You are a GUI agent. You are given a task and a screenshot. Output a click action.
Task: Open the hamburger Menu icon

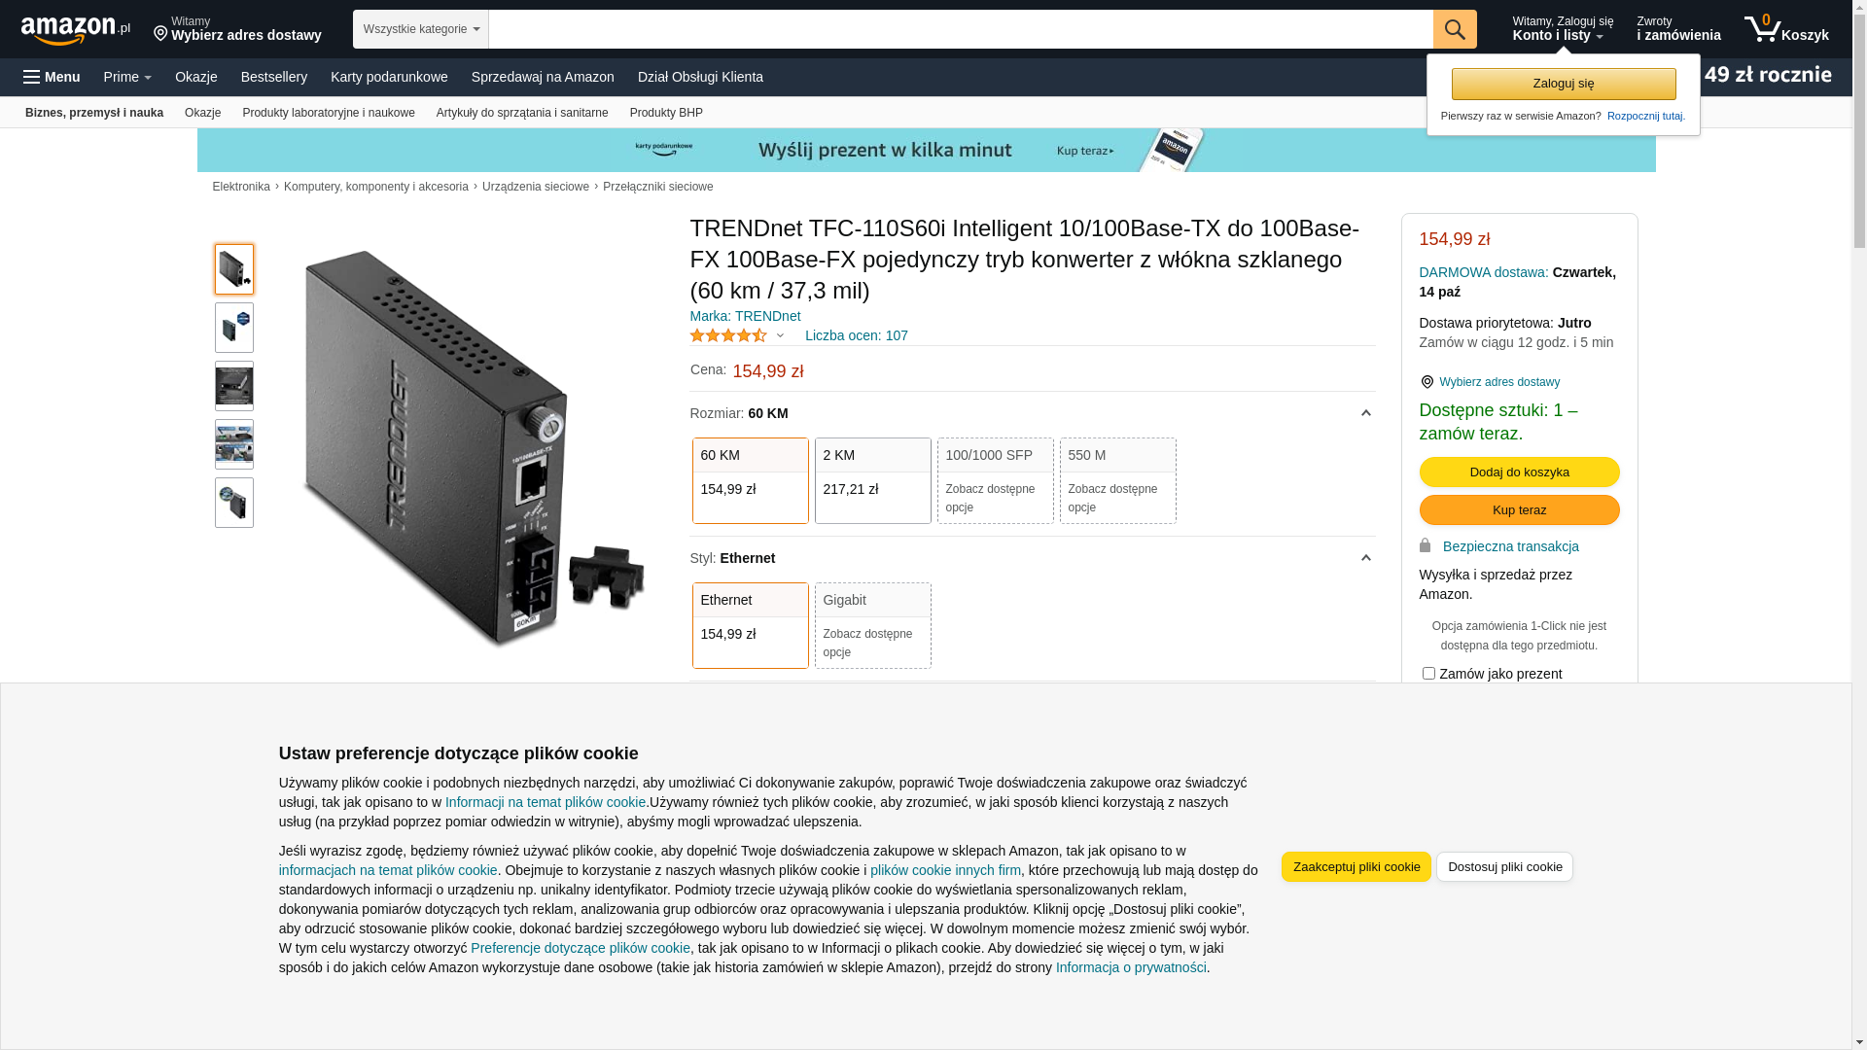[x=32, y=77]
